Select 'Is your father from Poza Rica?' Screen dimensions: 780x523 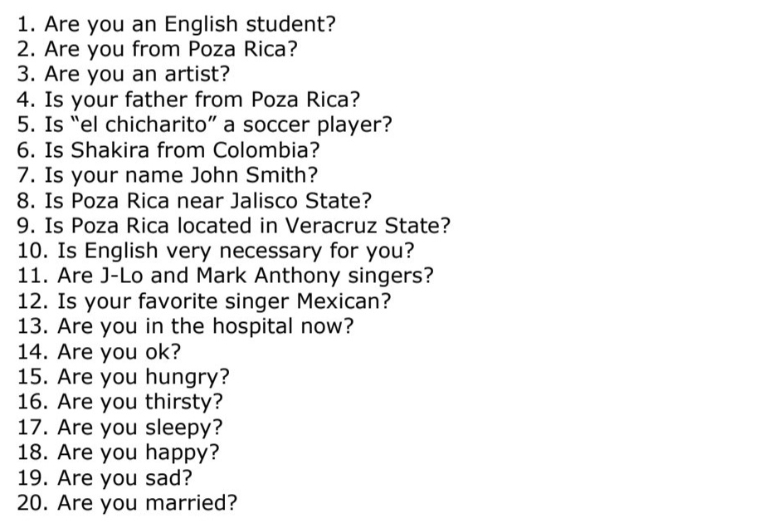(188, 100)
